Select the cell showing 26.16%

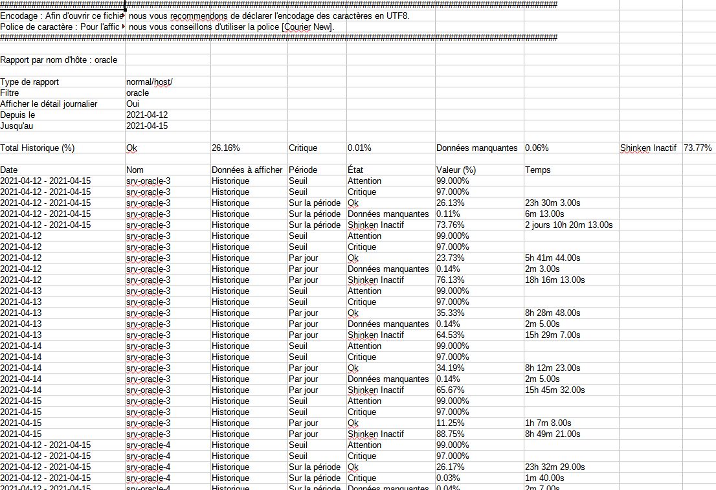pyautogui.click(x=226, y=148)
